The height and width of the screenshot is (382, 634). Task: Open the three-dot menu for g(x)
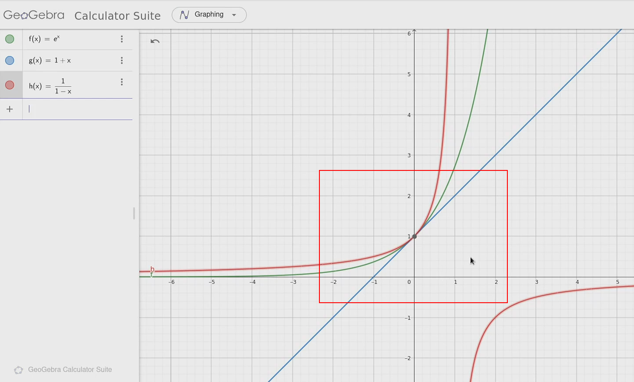[122, 60]
